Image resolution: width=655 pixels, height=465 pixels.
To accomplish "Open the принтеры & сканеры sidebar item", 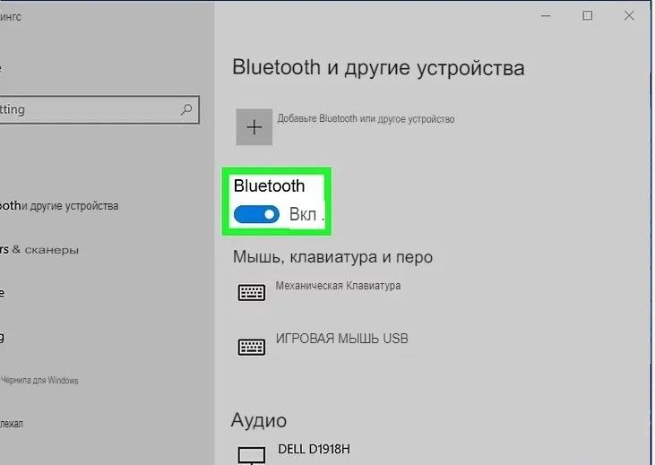I will pyautogui.click(x=39, y=250).
